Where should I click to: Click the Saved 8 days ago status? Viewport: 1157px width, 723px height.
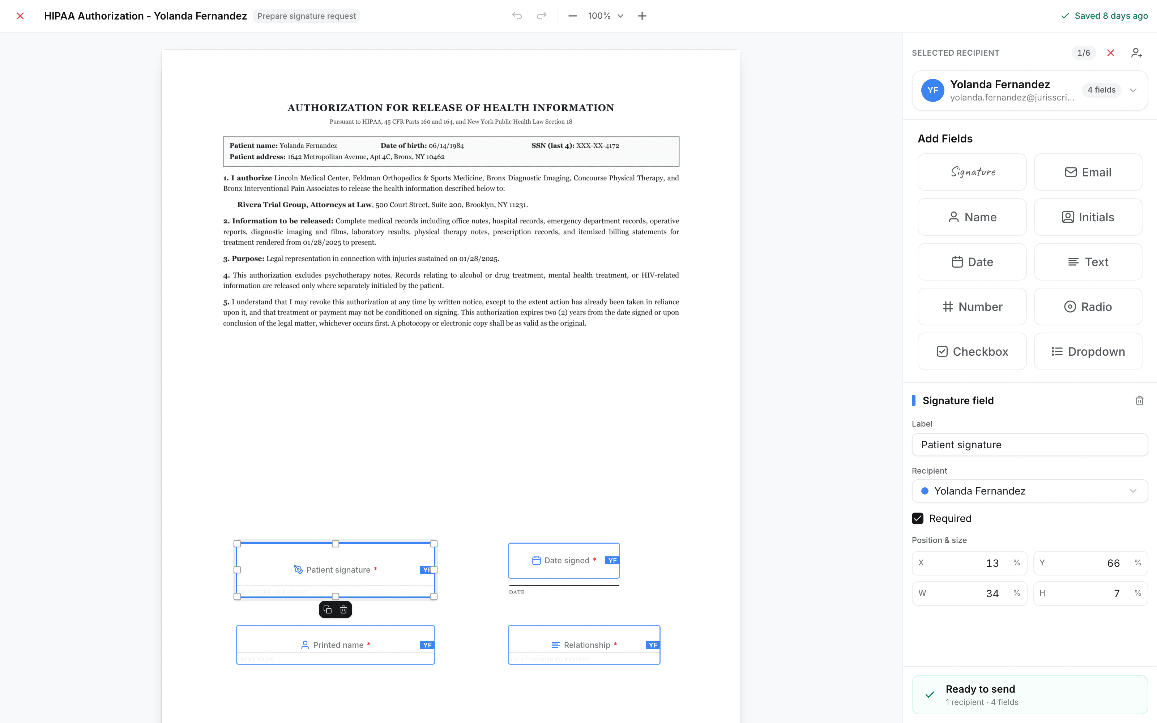(1105, 16)
